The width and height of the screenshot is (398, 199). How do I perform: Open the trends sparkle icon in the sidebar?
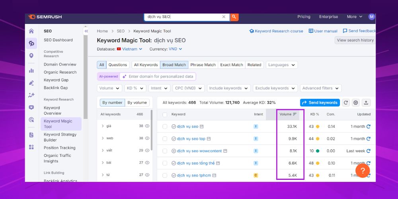click(x=31, y=95)
